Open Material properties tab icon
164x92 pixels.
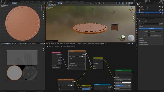137,48
